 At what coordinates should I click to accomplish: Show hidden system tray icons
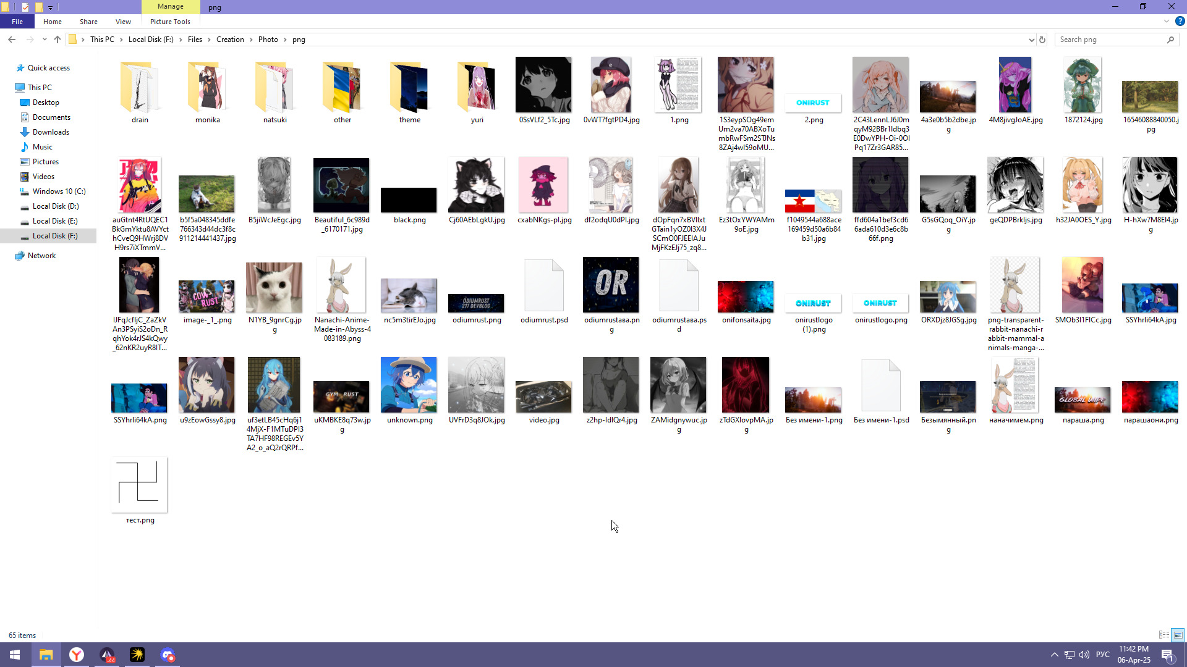1055,655
